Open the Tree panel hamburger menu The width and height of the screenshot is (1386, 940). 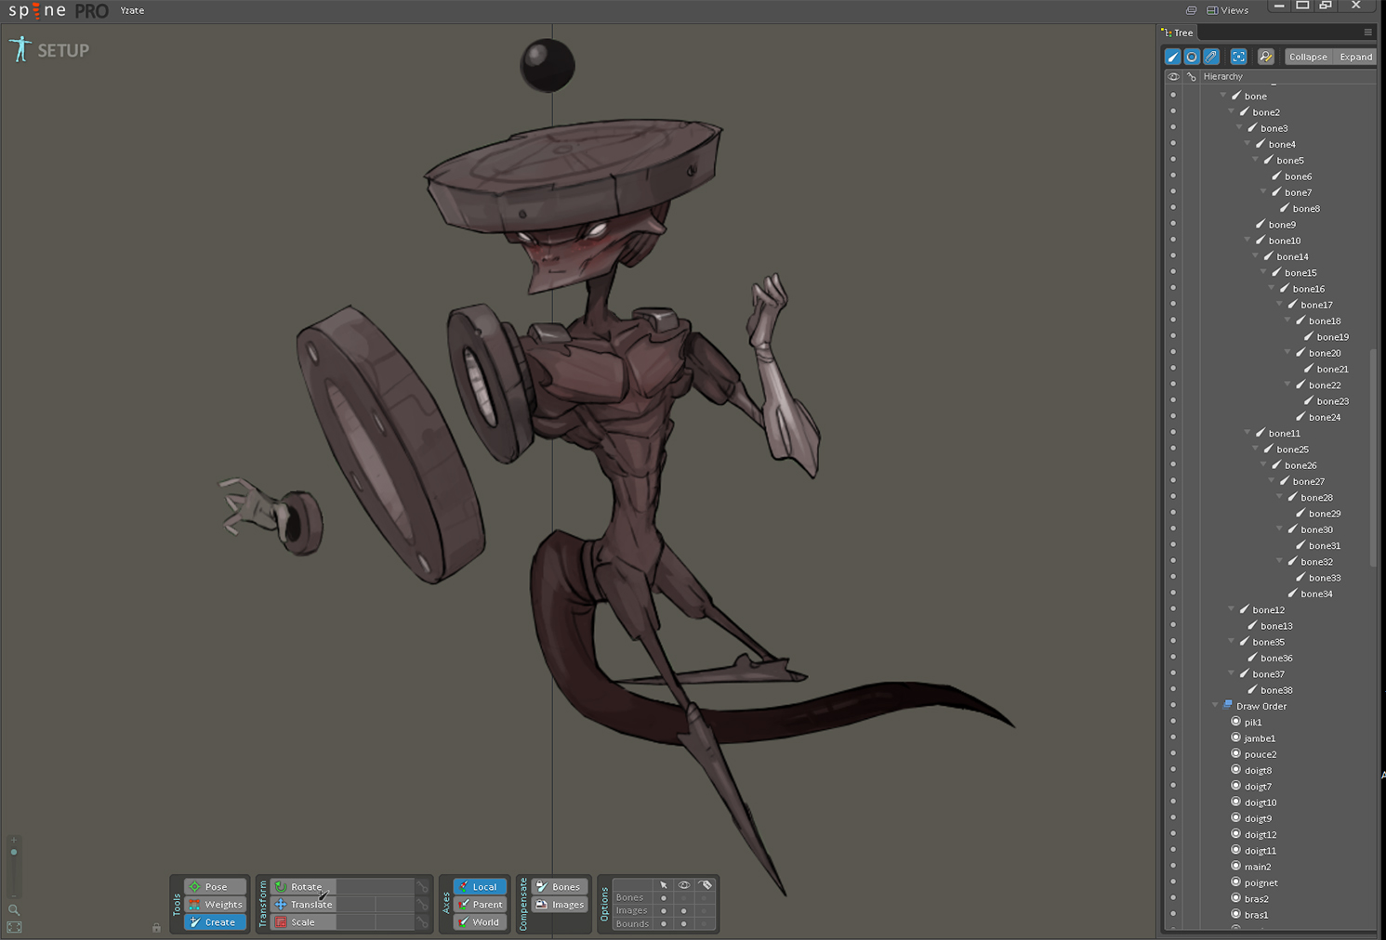1367,33
